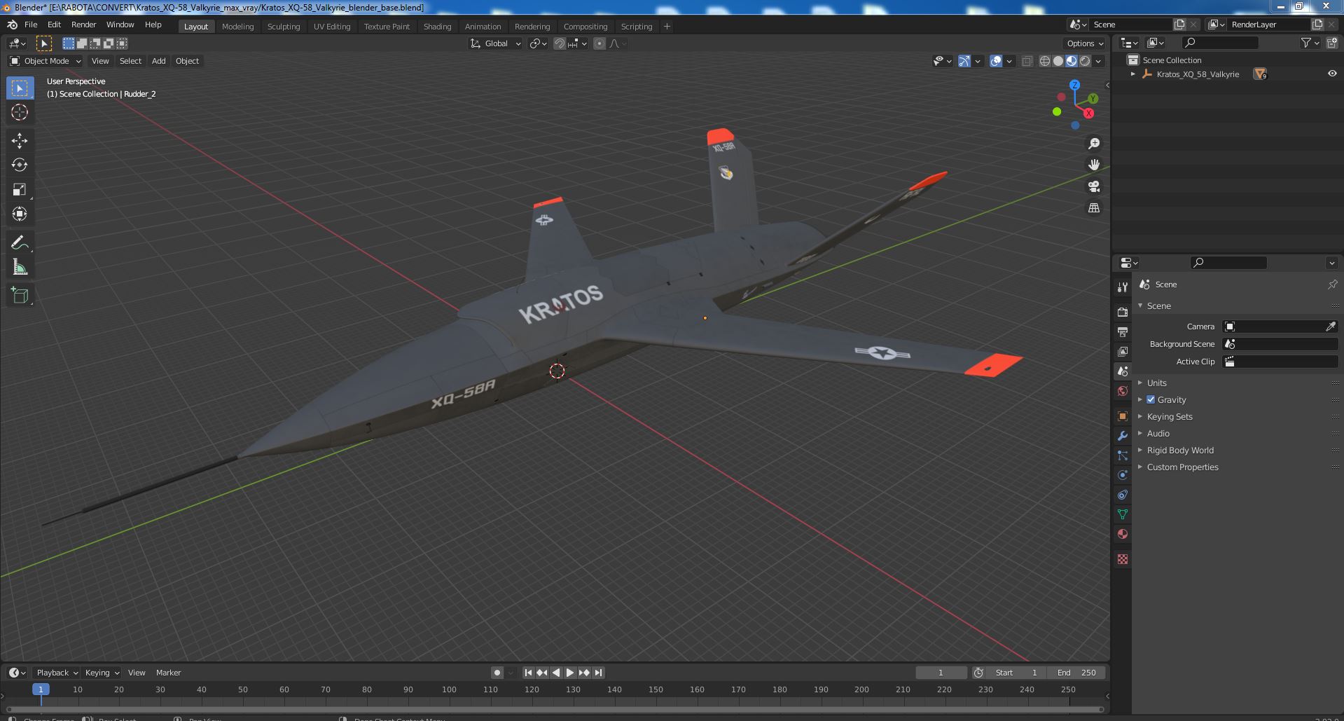Image resolution: width=1344 pixels, height=721 pixels.
Task: Toggle auto keying record button
Action: pyautogui.click(x=497, y=673)
